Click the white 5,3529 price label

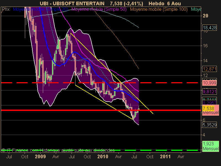(x=210, y=125)
